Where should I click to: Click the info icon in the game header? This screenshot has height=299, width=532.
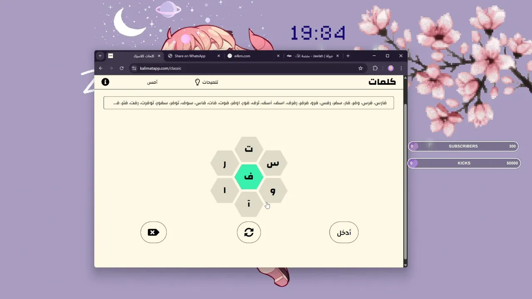point(105,82)
